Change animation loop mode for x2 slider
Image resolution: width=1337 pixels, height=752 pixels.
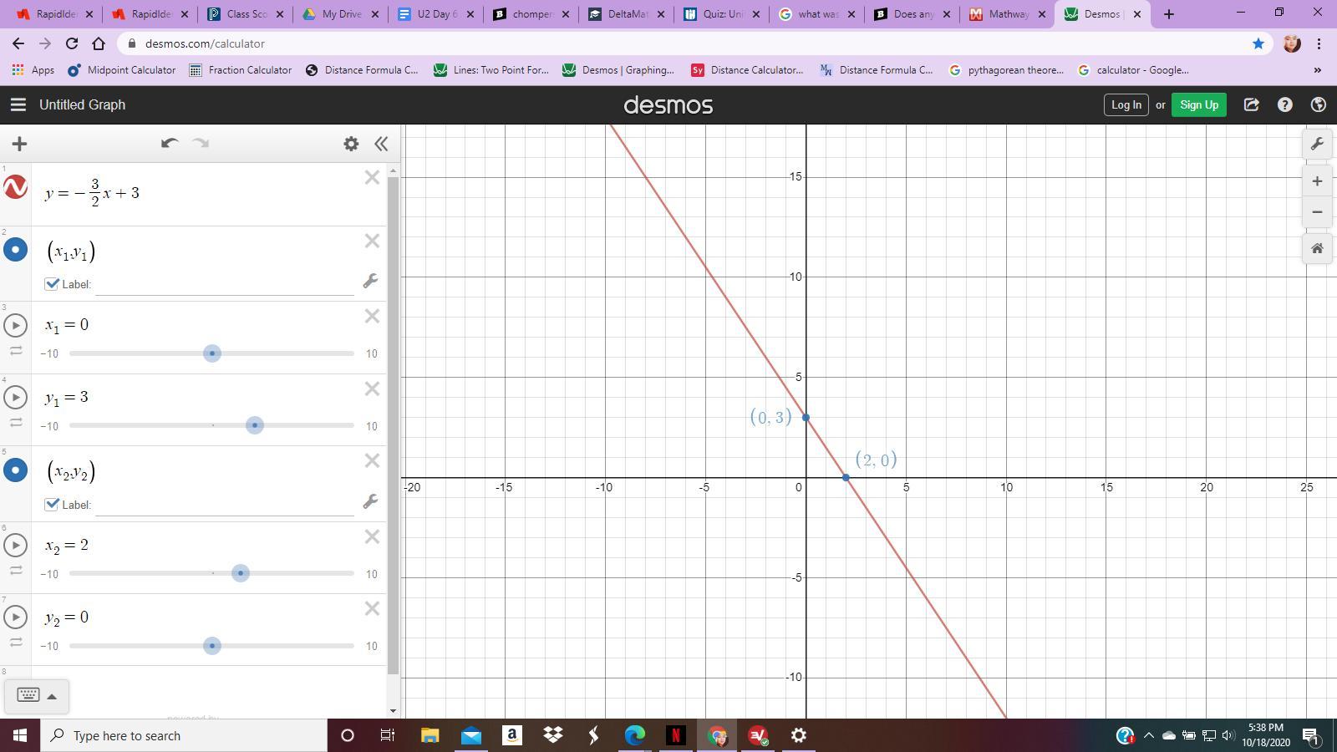16,571
